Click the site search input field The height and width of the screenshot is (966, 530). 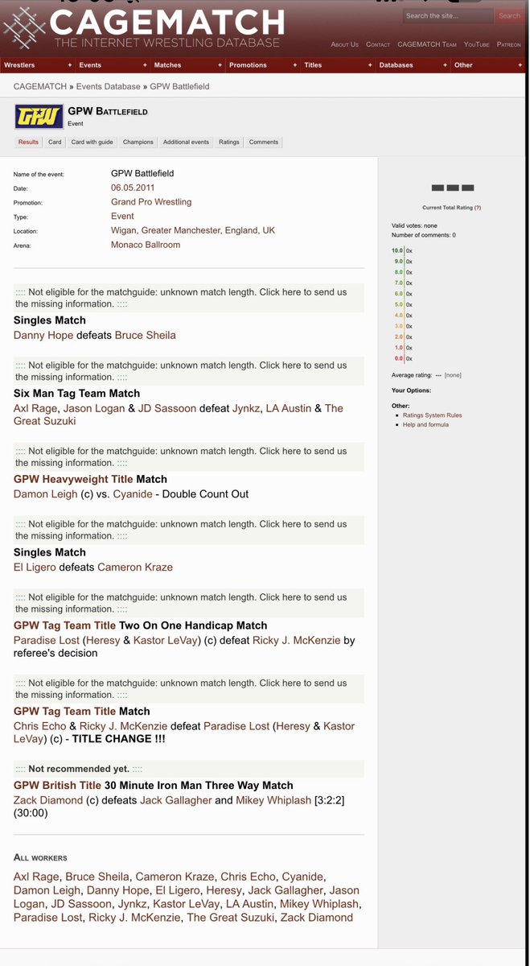coord(447,15)
